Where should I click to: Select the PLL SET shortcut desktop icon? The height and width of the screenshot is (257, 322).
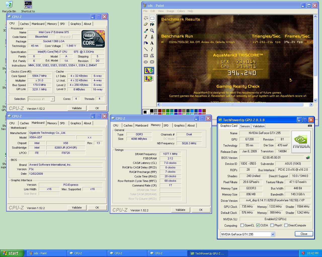[28, 7]
